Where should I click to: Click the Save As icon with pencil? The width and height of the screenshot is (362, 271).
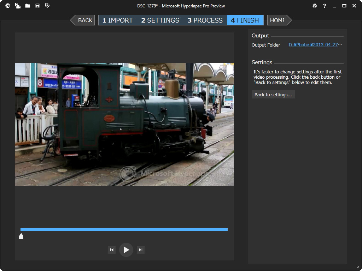[x=47, y=6]
